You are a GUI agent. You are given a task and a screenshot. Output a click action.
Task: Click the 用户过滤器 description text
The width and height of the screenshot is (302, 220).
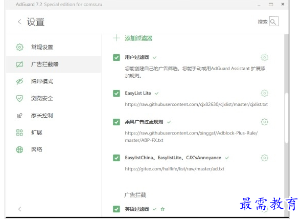pyautogui.click(x=195, y=72)
